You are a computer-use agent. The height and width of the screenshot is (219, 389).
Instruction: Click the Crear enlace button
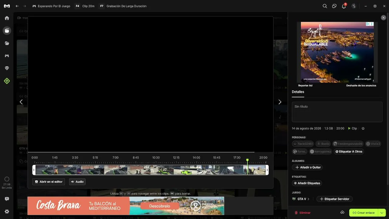click(363, 213)
